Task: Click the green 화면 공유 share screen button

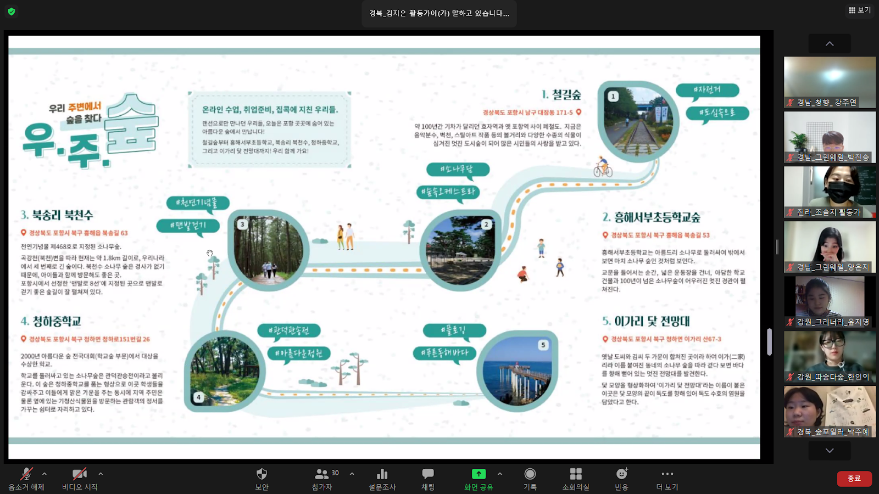Action: pyautogui.click(x=479, y=479)
